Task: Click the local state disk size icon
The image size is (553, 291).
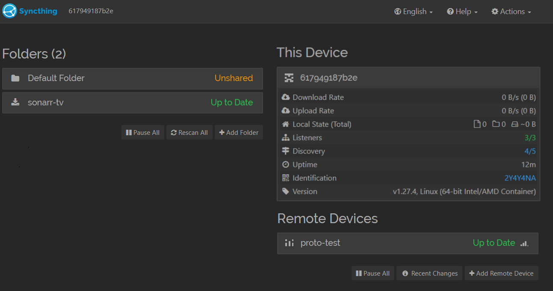Action: 515,124
